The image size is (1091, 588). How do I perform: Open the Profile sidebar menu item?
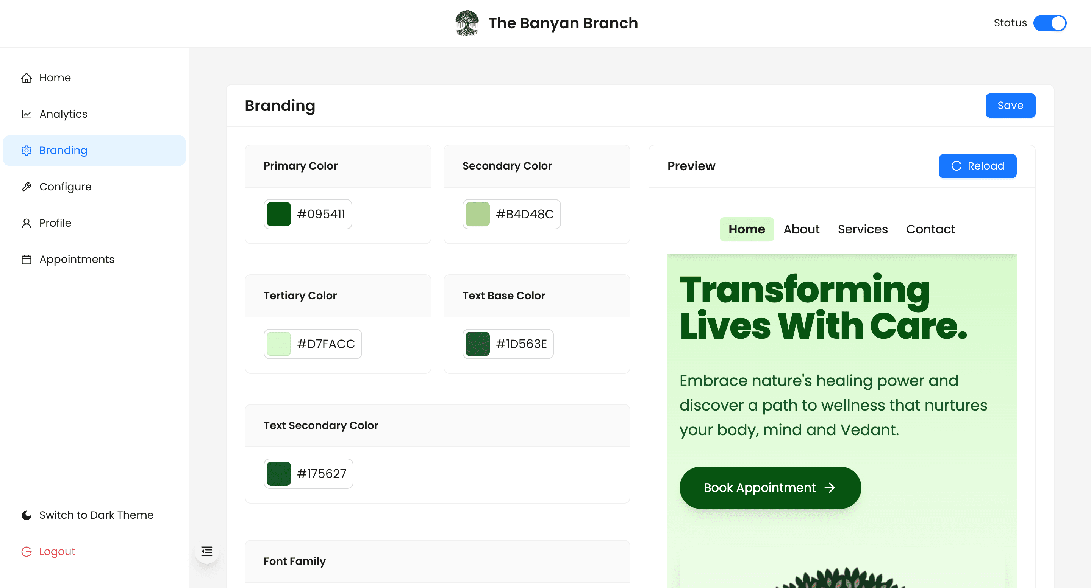94,223
